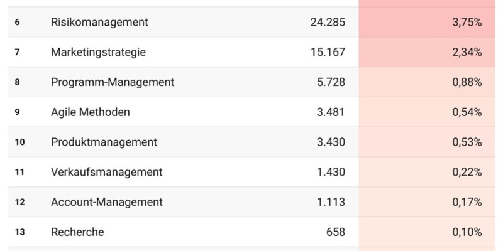Select the Recherche entry

coord(77,232)
